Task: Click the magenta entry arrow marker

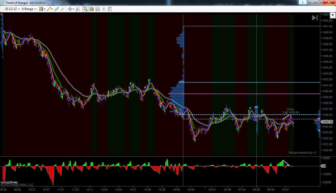Action: tap(291, 117)
